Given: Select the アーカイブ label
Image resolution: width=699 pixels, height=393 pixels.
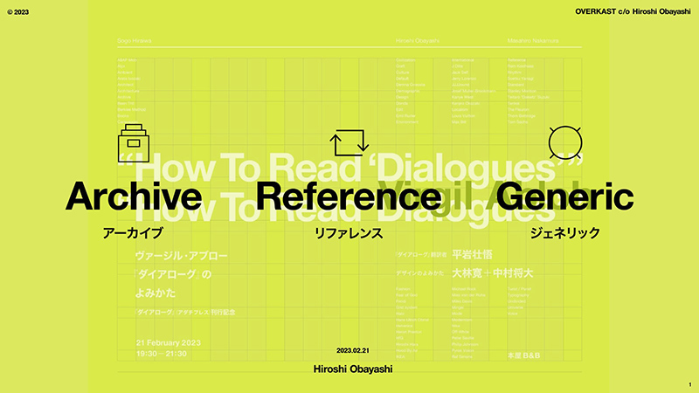Looking at the screenshot, I should [x=133, y=233].
